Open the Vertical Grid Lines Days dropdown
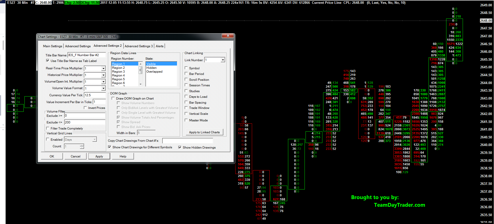Image resolution: width=494 pixels, height=224 pixels. coord(94,139)
